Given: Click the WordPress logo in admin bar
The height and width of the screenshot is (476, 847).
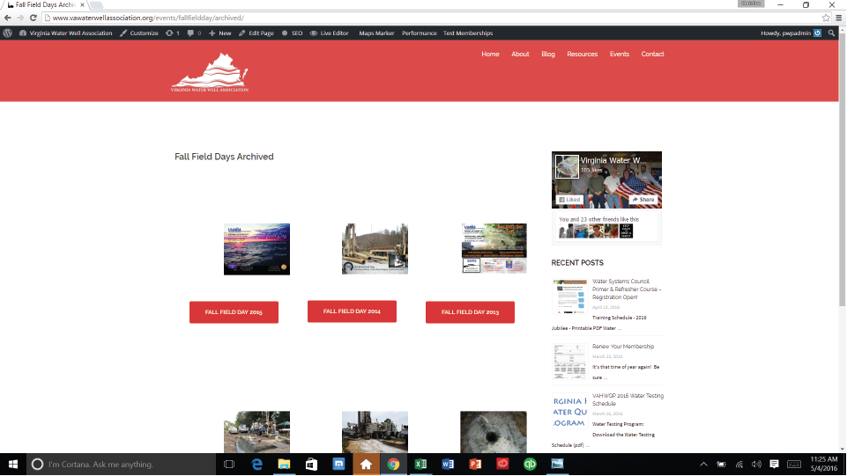Looking at the screenshot, I should [8, 33].
